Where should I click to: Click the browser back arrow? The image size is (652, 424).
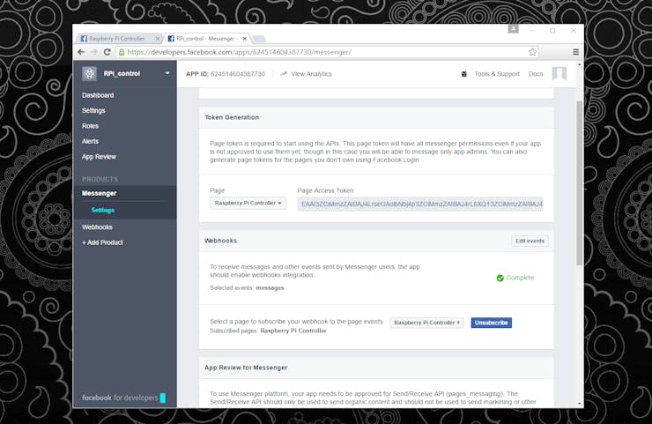click(x=81, y=52)
